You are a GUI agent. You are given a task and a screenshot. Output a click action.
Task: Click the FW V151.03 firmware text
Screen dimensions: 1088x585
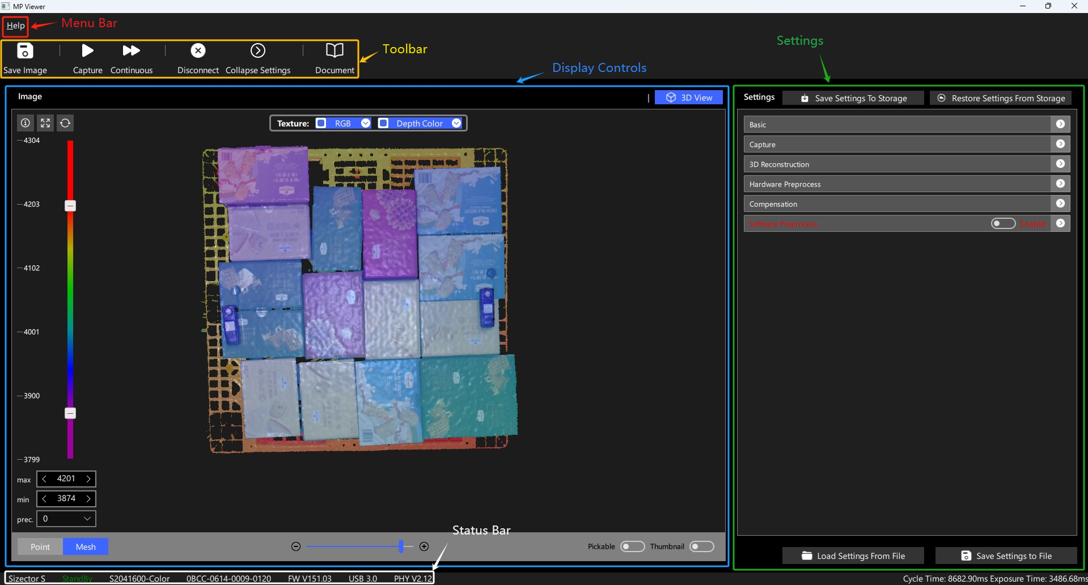click(310, 578)
